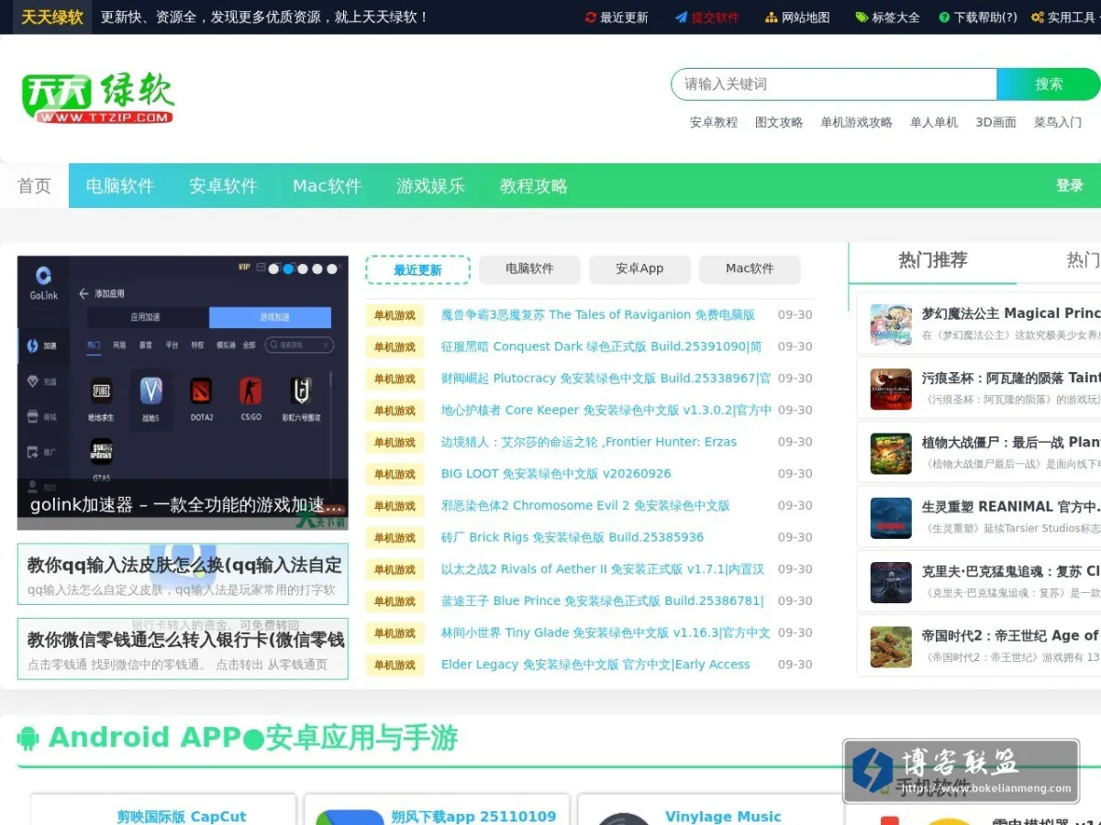Switch to Mac软件 list tab
Screen dimensions: 1101x825
[750, 269]
